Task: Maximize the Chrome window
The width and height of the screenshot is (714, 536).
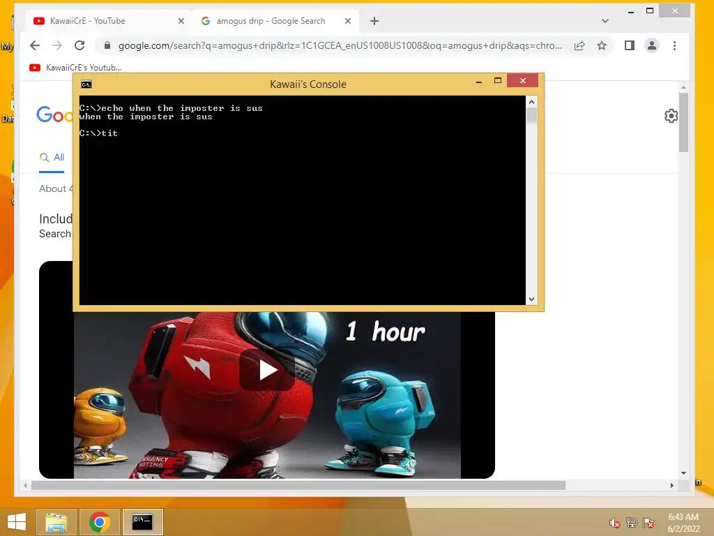Action: pyautogui.click(x=650, y=11)
